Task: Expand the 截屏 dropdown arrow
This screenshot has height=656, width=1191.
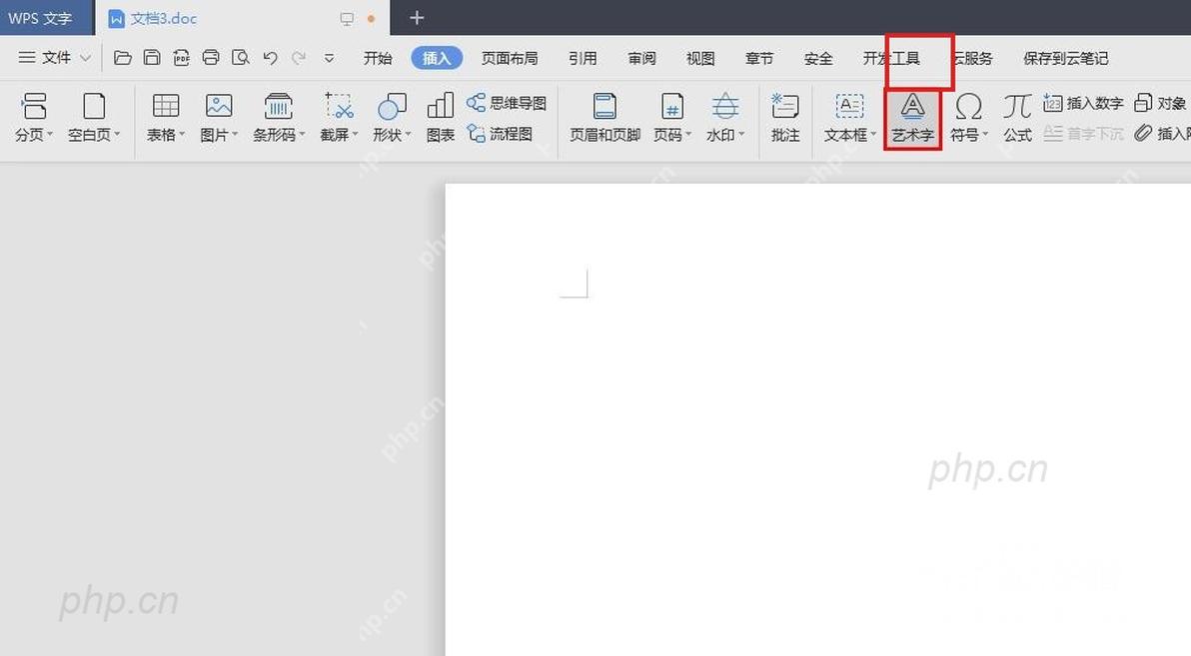Action: (x=356, y=135)
